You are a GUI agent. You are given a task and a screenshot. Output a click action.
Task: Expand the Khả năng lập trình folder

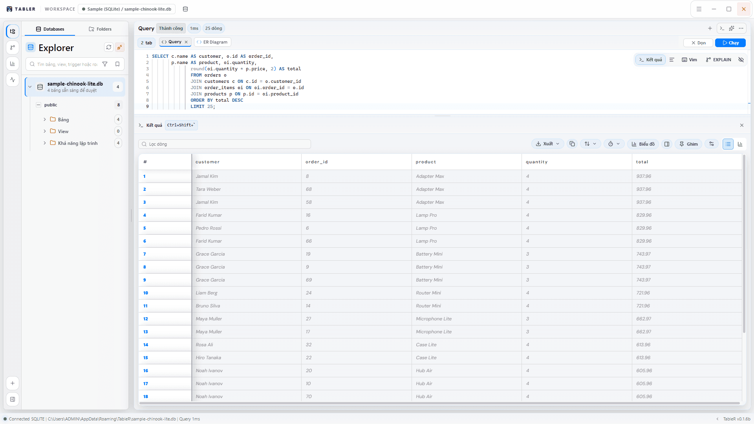tap(45, 143)
